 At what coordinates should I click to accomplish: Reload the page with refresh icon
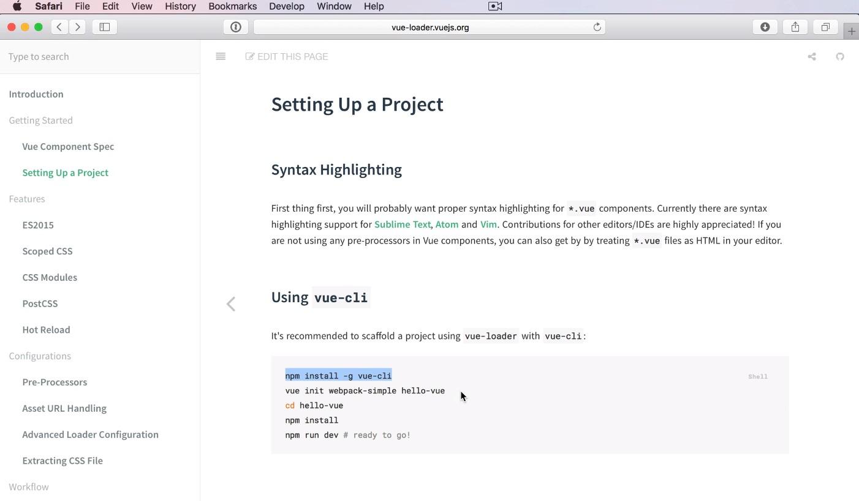pyautogui.click(x=597, y=27)
